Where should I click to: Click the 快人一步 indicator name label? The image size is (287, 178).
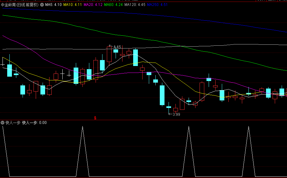(13, 123)
